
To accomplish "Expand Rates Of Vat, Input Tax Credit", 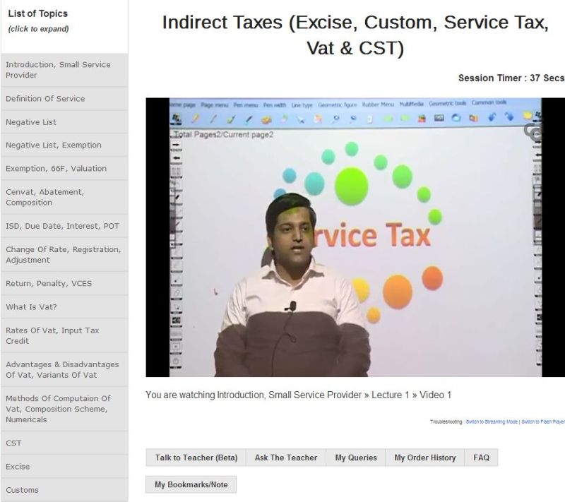I will coord(64,335).
